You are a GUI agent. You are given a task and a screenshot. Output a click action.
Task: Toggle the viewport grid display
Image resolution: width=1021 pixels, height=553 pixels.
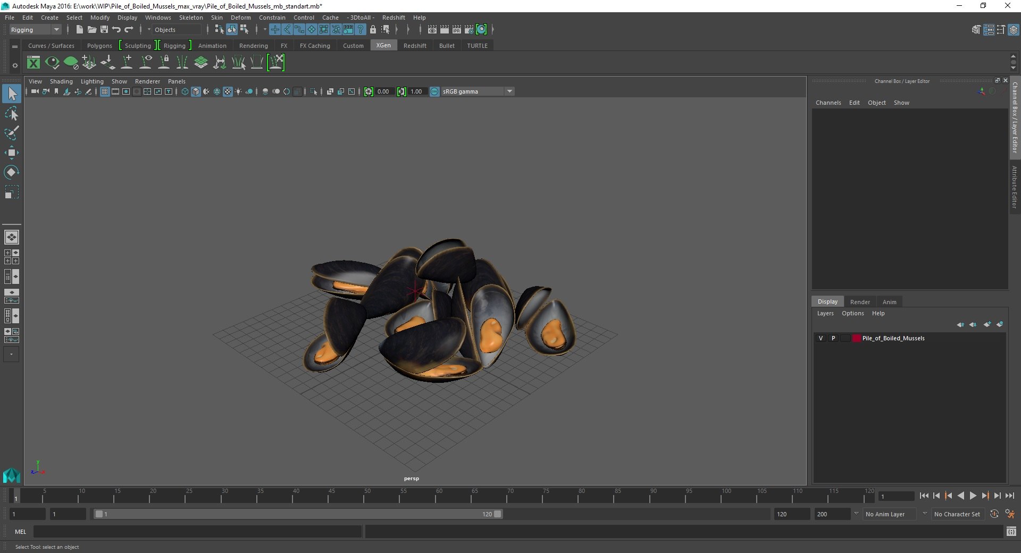[x=105, y=91]
